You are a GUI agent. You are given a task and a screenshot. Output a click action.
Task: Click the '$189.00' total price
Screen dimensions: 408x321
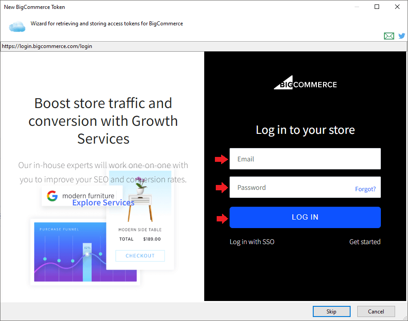[152, 239]
